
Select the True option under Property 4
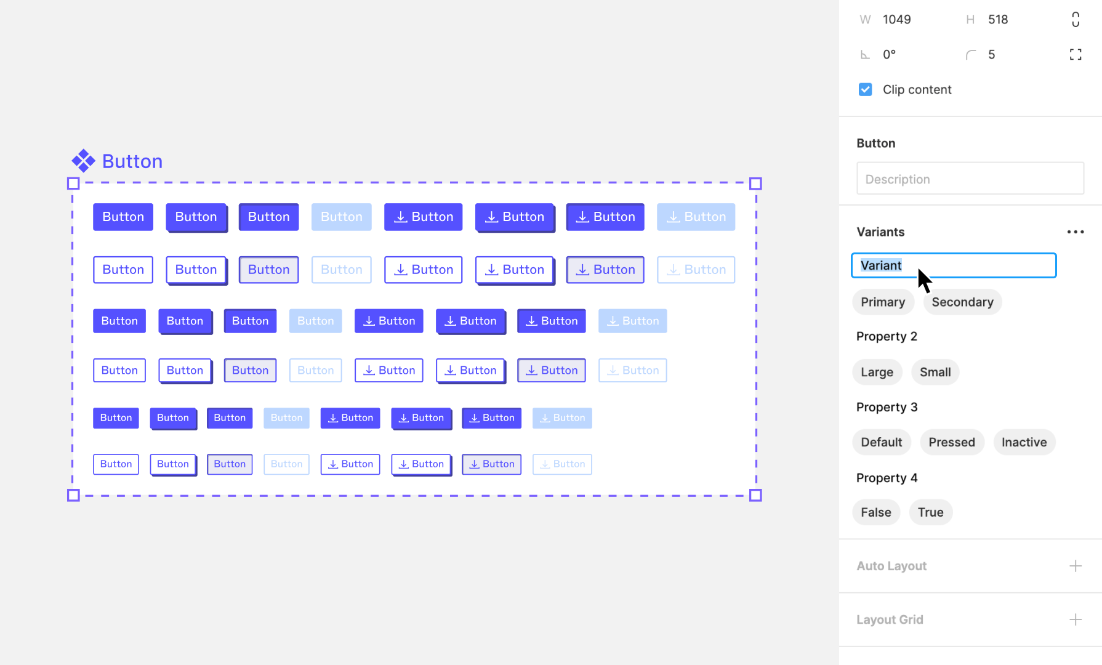click(930, 512)
